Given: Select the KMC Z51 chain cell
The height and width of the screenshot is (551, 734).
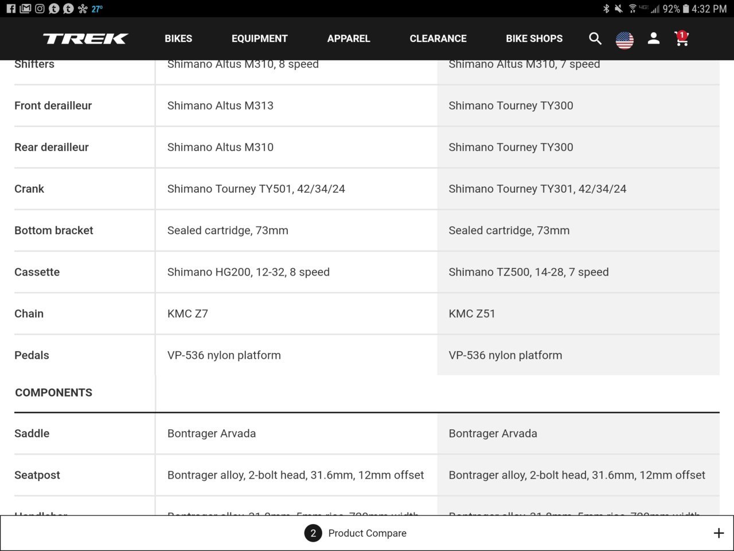Looking at the screenshot, I should point(578,313).
